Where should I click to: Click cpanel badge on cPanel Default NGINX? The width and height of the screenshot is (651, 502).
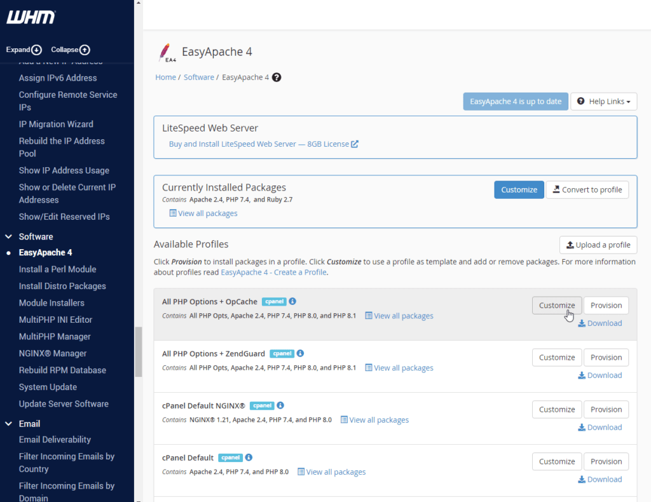coord(262,406)
